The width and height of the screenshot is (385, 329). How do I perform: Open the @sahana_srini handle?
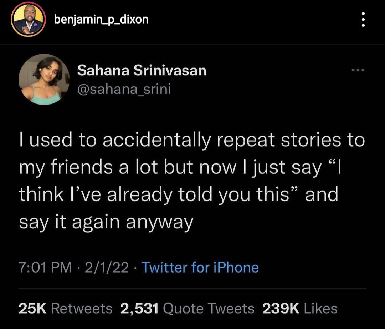124,90
